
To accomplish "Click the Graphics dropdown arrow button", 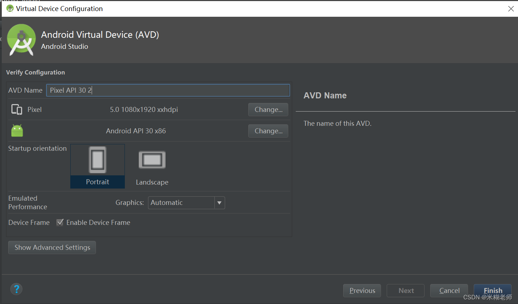I will tap(219, 203).
